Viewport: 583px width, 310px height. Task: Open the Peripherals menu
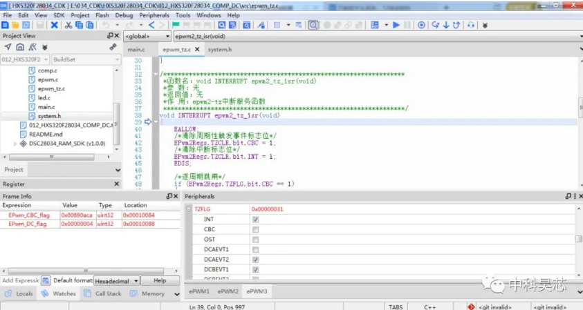pyautogui.click(x=154, y=15)
